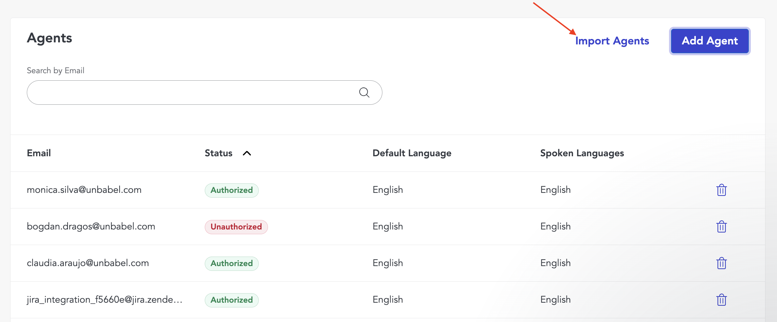Select email bogdan.dragos@unbabel.com
Screen dimensions: 777x322
(91, 226)
